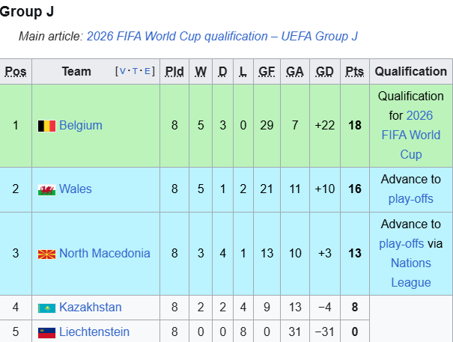Open the North Macedonia team link
The height and width of the screenshot is (342, 453).
(104, 254)
